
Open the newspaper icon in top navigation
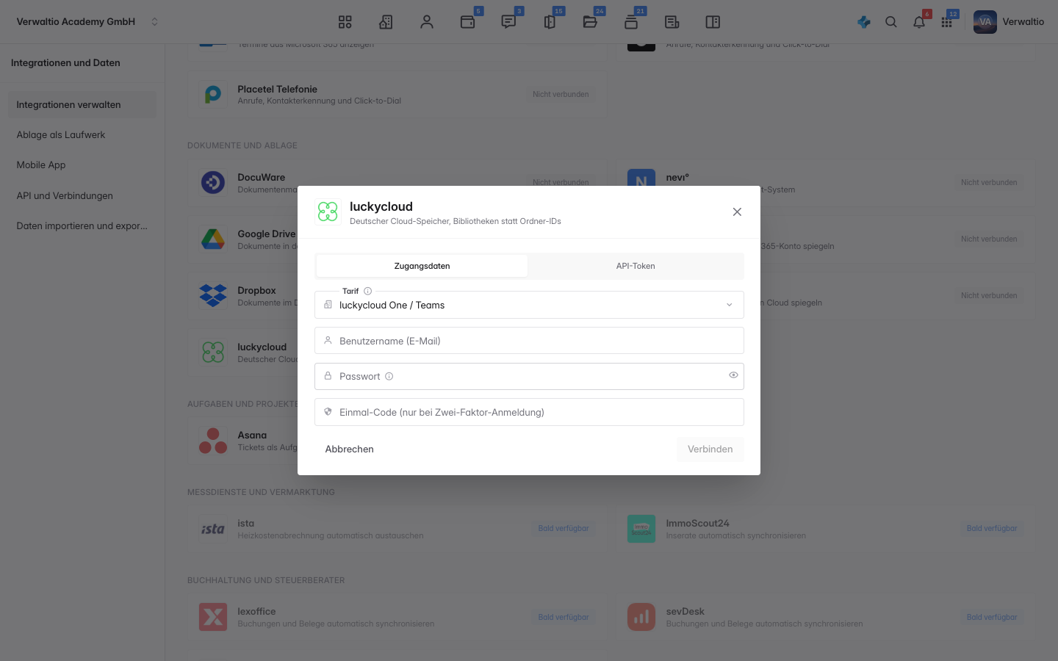pyautogui.click(x=672, y=22)
